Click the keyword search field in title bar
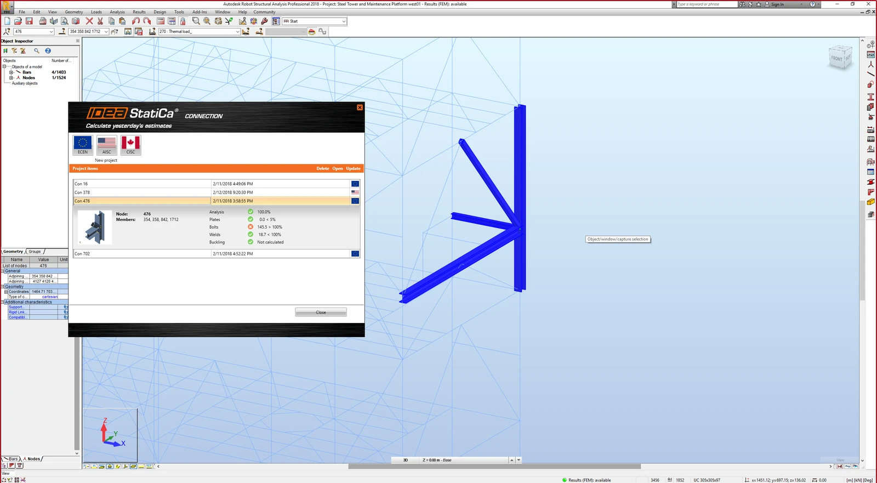The width and height of the screenshot is (877, 483). click(x=707, y=4)
